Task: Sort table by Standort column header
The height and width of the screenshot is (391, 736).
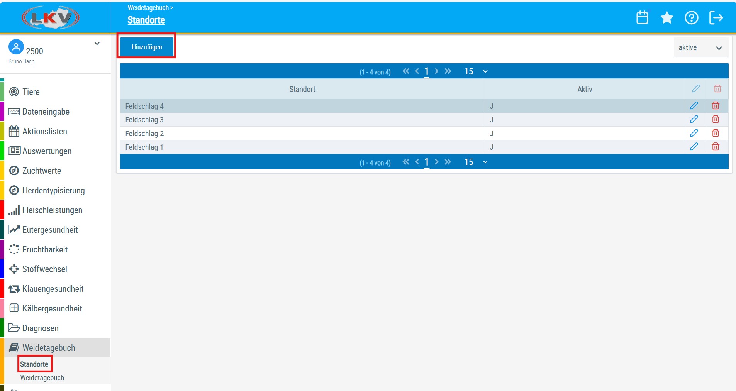Action: pyautogui.click(x=302, y=89)
